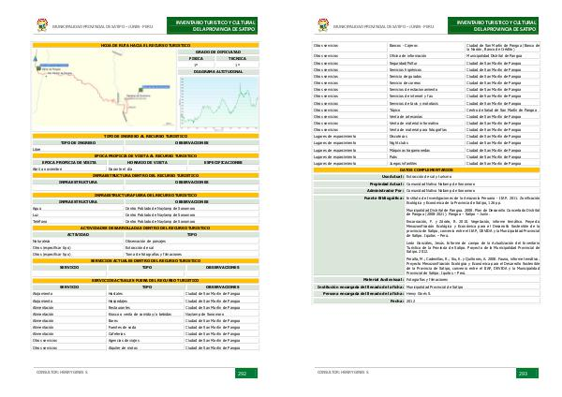Select the 'Grado de Dificultad' header
The width and height of the screenshot is (562, 397).
(x=218, y=51)
